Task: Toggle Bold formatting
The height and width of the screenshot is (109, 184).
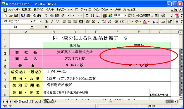Action: point(47,22)
